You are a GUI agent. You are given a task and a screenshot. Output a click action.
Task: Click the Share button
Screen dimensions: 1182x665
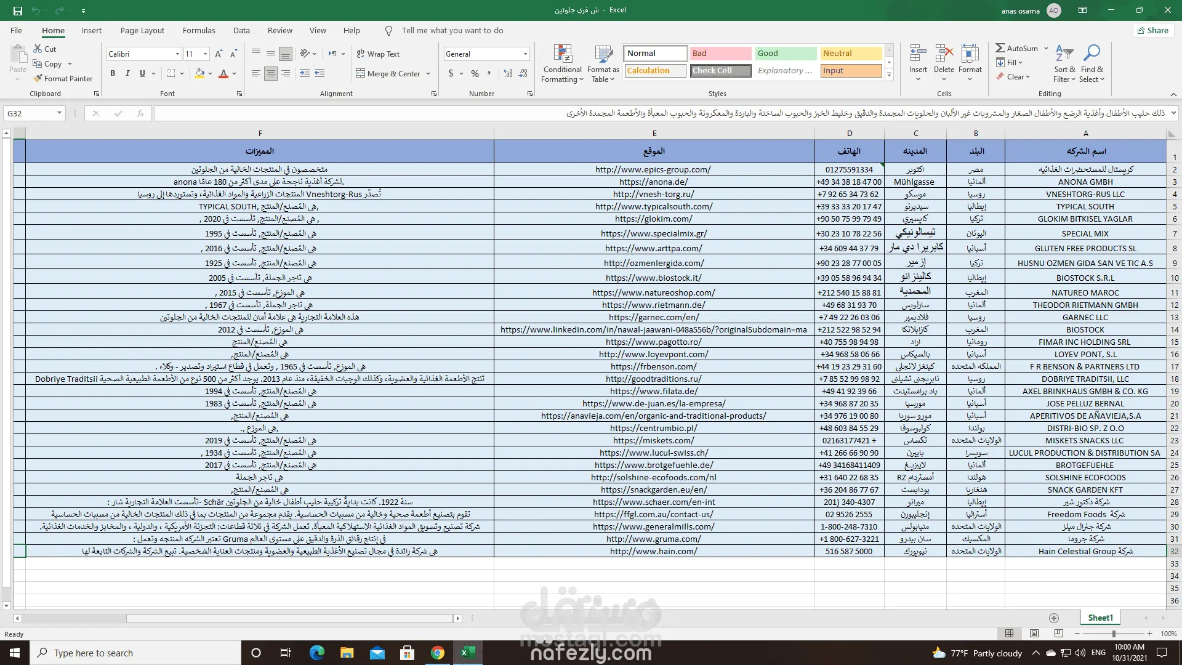pos(1152,30)
